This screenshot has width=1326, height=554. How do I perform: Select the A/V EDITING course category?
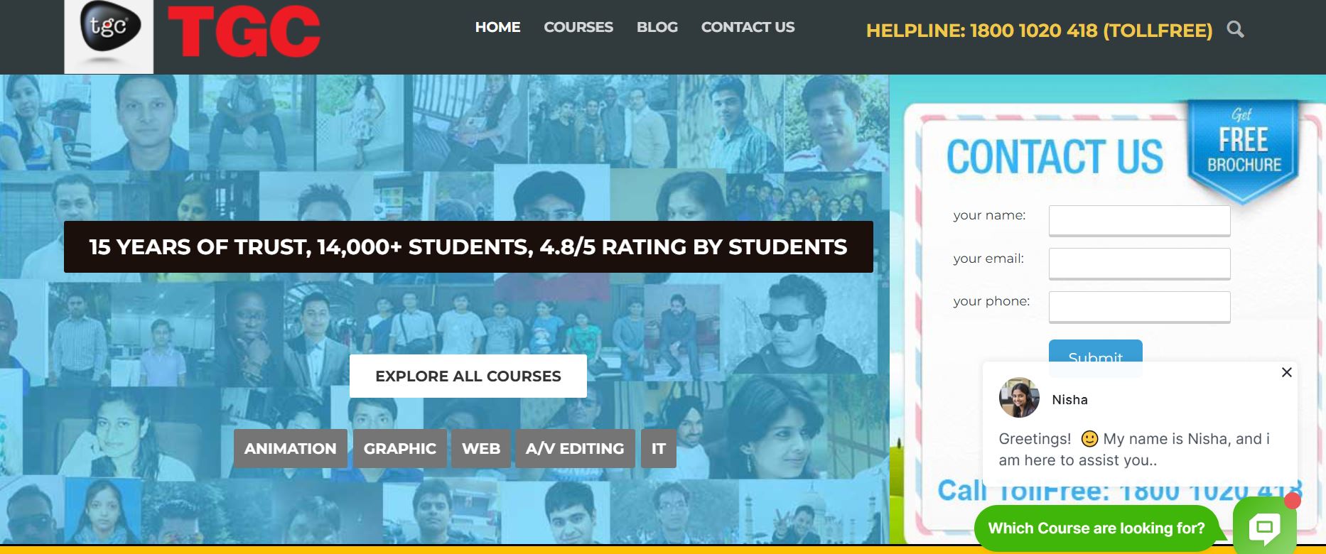(575, 448)
